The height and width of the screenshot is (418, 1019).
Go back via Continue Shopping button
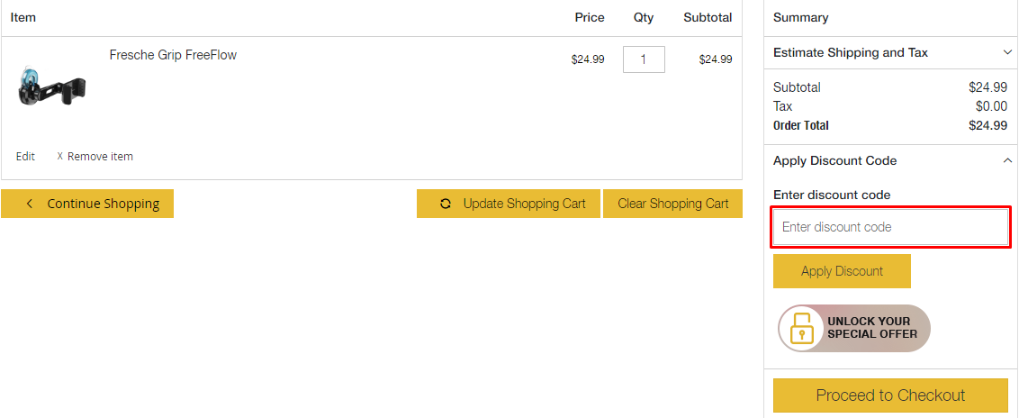pyautogui.click(x=87, y=204)
